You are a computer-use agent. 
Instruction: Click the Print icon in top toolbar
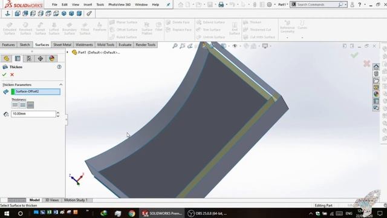click(221, 4)
